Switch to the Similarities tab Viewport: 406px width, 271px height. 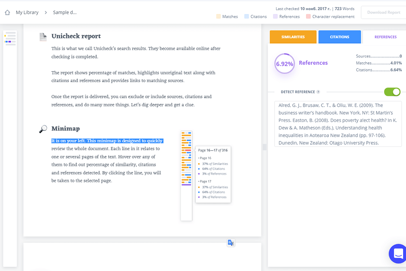pos(293,37)
